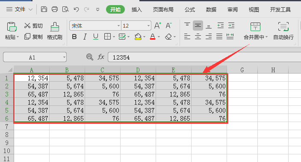Center text horizontally
Viewport: 301px width, 162px height.
[198, 37]
